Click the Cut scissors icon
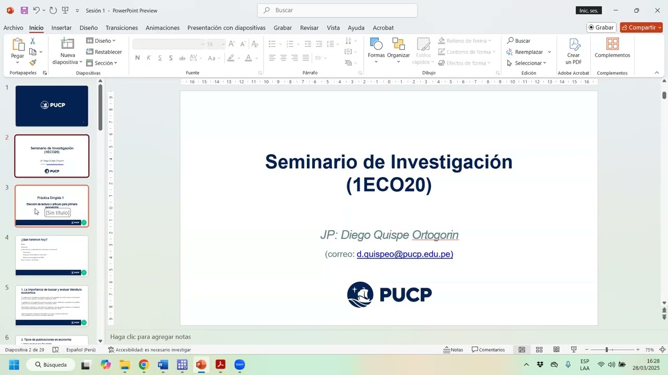This screenshot has width=668, height=375. pyautogui.click(x=33, y=41)
